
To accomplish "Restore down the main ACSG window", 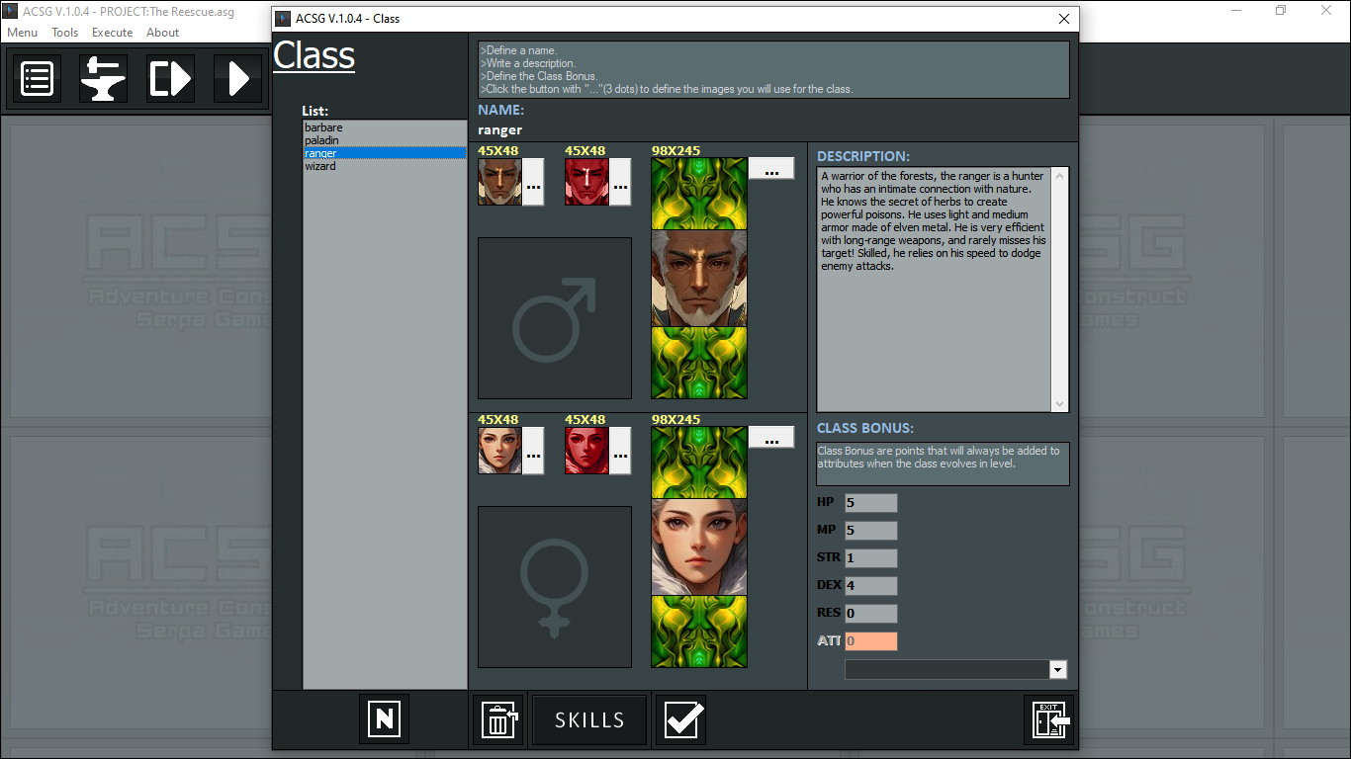I will [1281, 11].
